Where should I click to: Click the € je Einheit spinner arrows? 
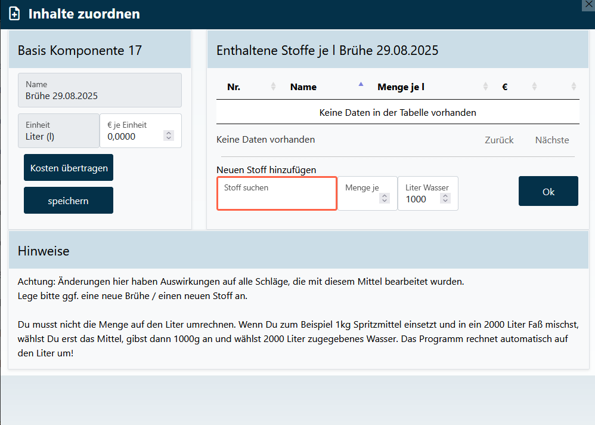coord(169,136)
